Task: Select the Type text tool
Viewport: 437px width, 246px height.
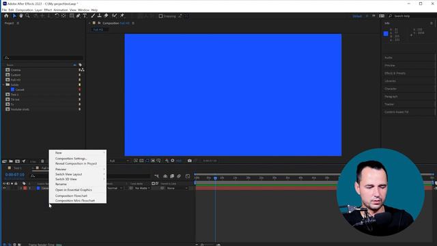Action: [85, 16]
